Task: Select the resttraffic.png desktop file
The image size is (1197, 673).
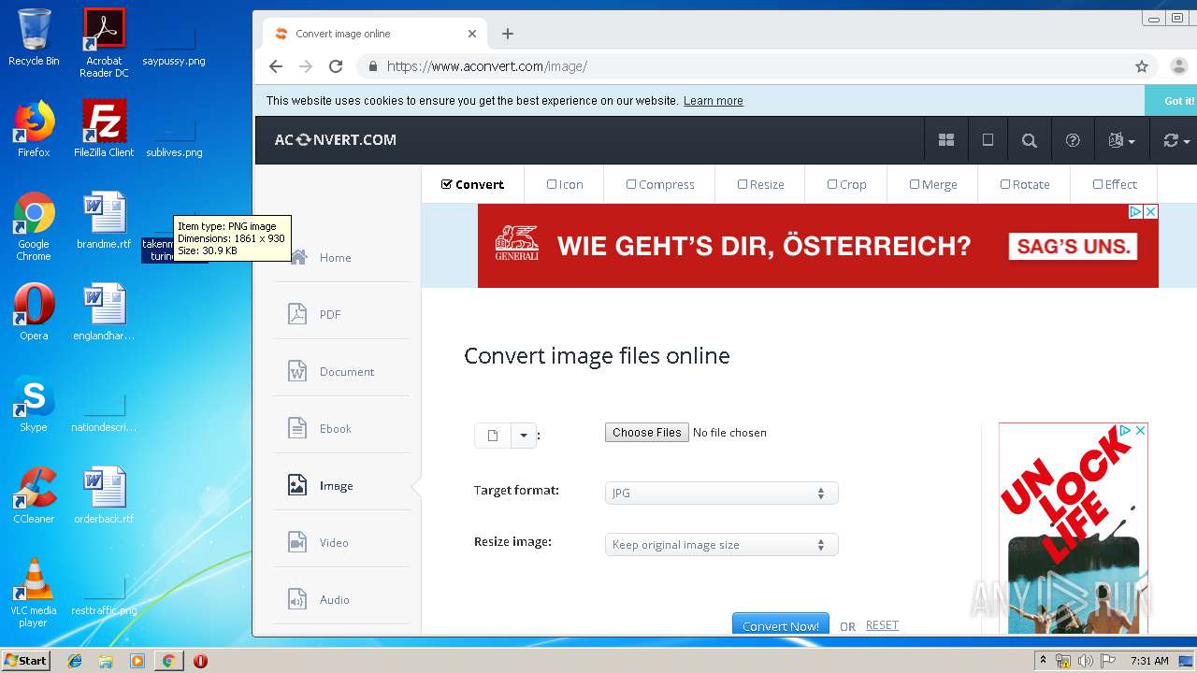Action: (x=104, y=594)
